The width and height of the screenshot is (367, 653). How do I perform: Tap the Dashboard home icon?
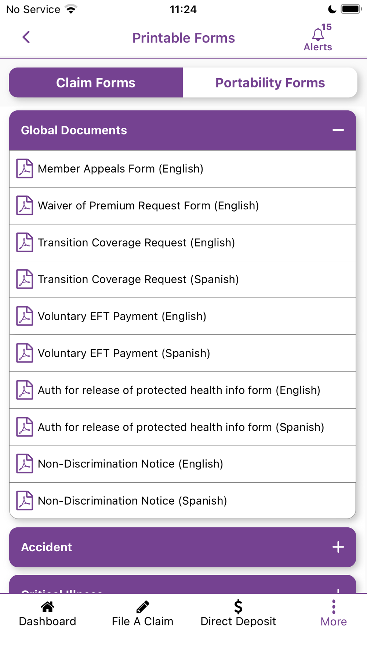47,607
